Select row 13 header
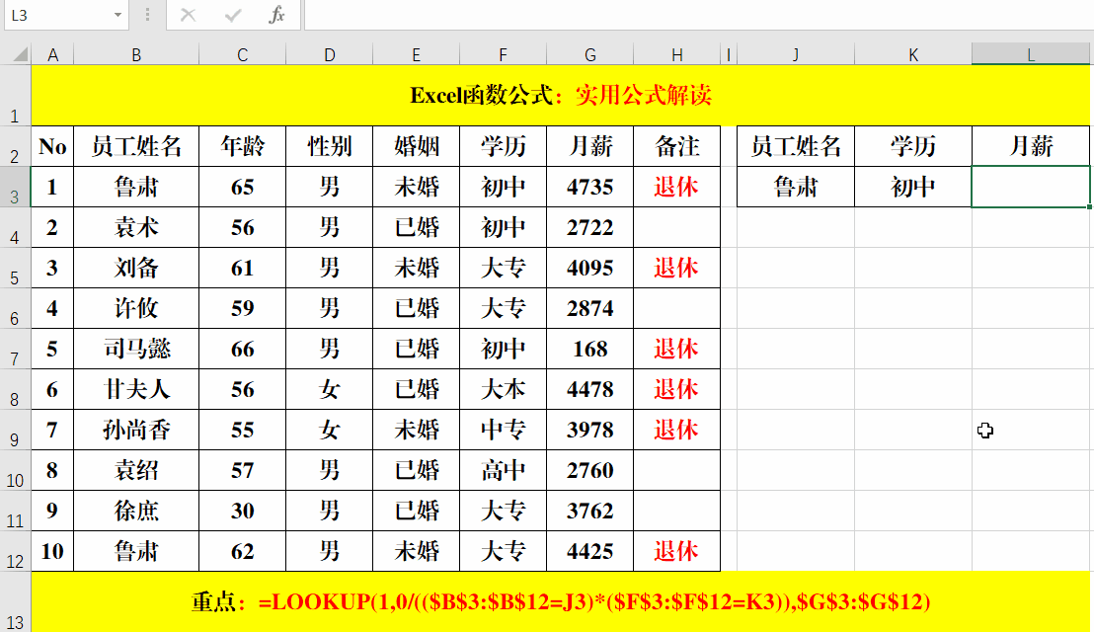Viewport: 1094px width, 632px height. point(15,602)
